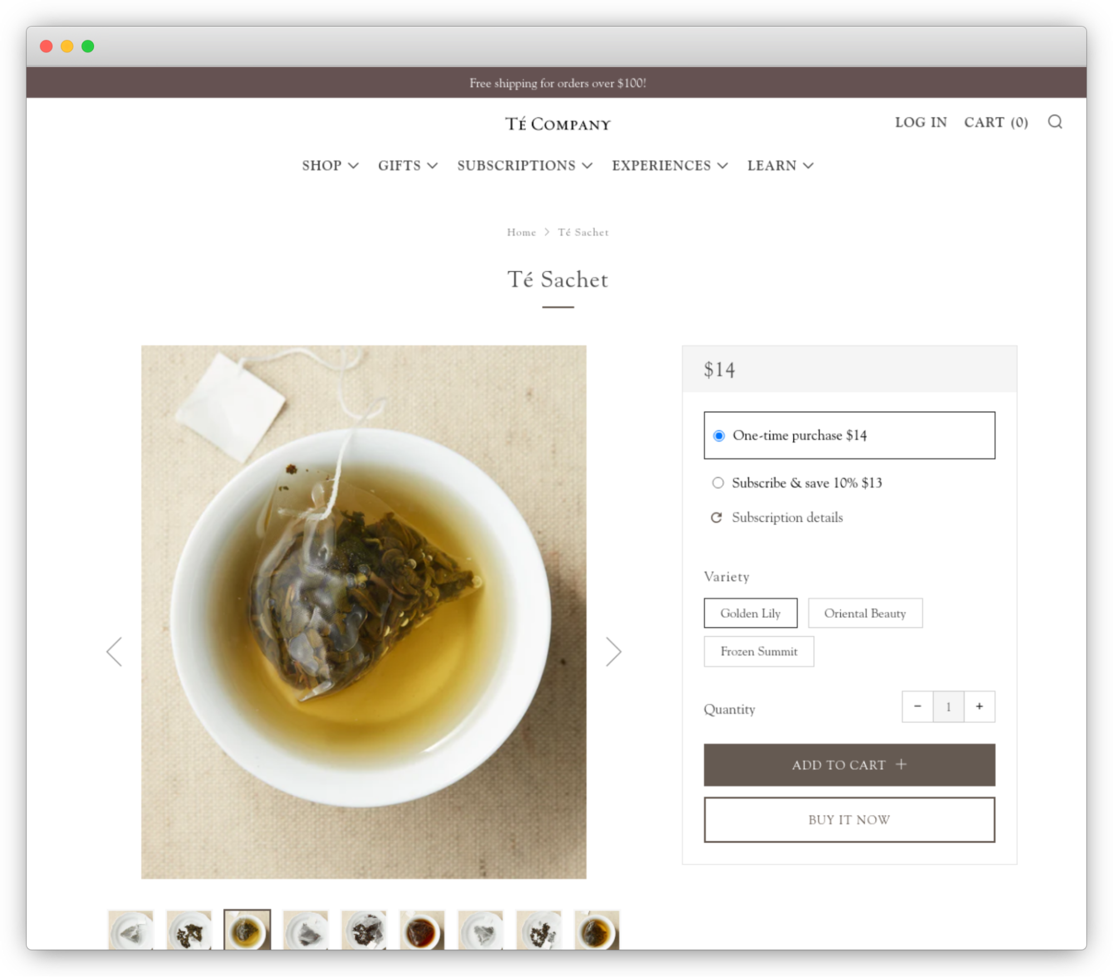The height and width of the screenshot is (977, 1113).
Task: Select One-time purchase $14 radio
Action: 719,436
